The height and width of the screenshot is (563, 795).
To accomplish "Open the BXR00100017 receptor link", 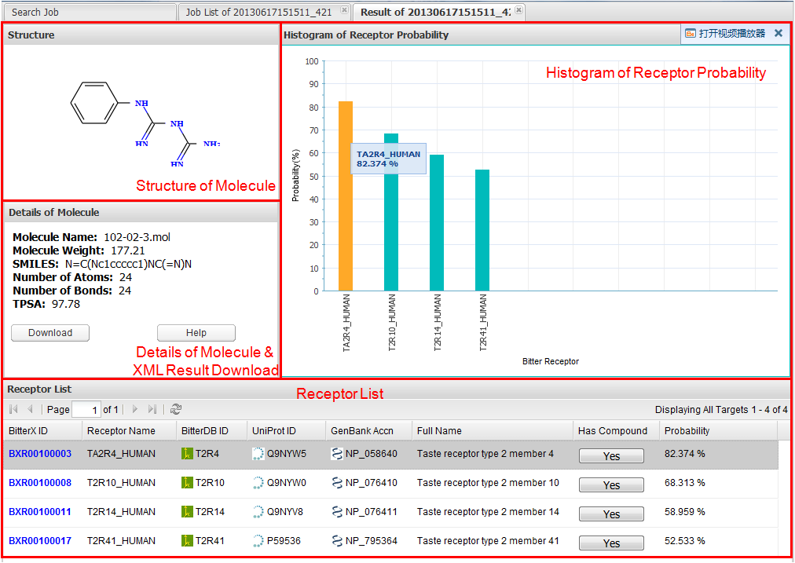I will point(40,541).
